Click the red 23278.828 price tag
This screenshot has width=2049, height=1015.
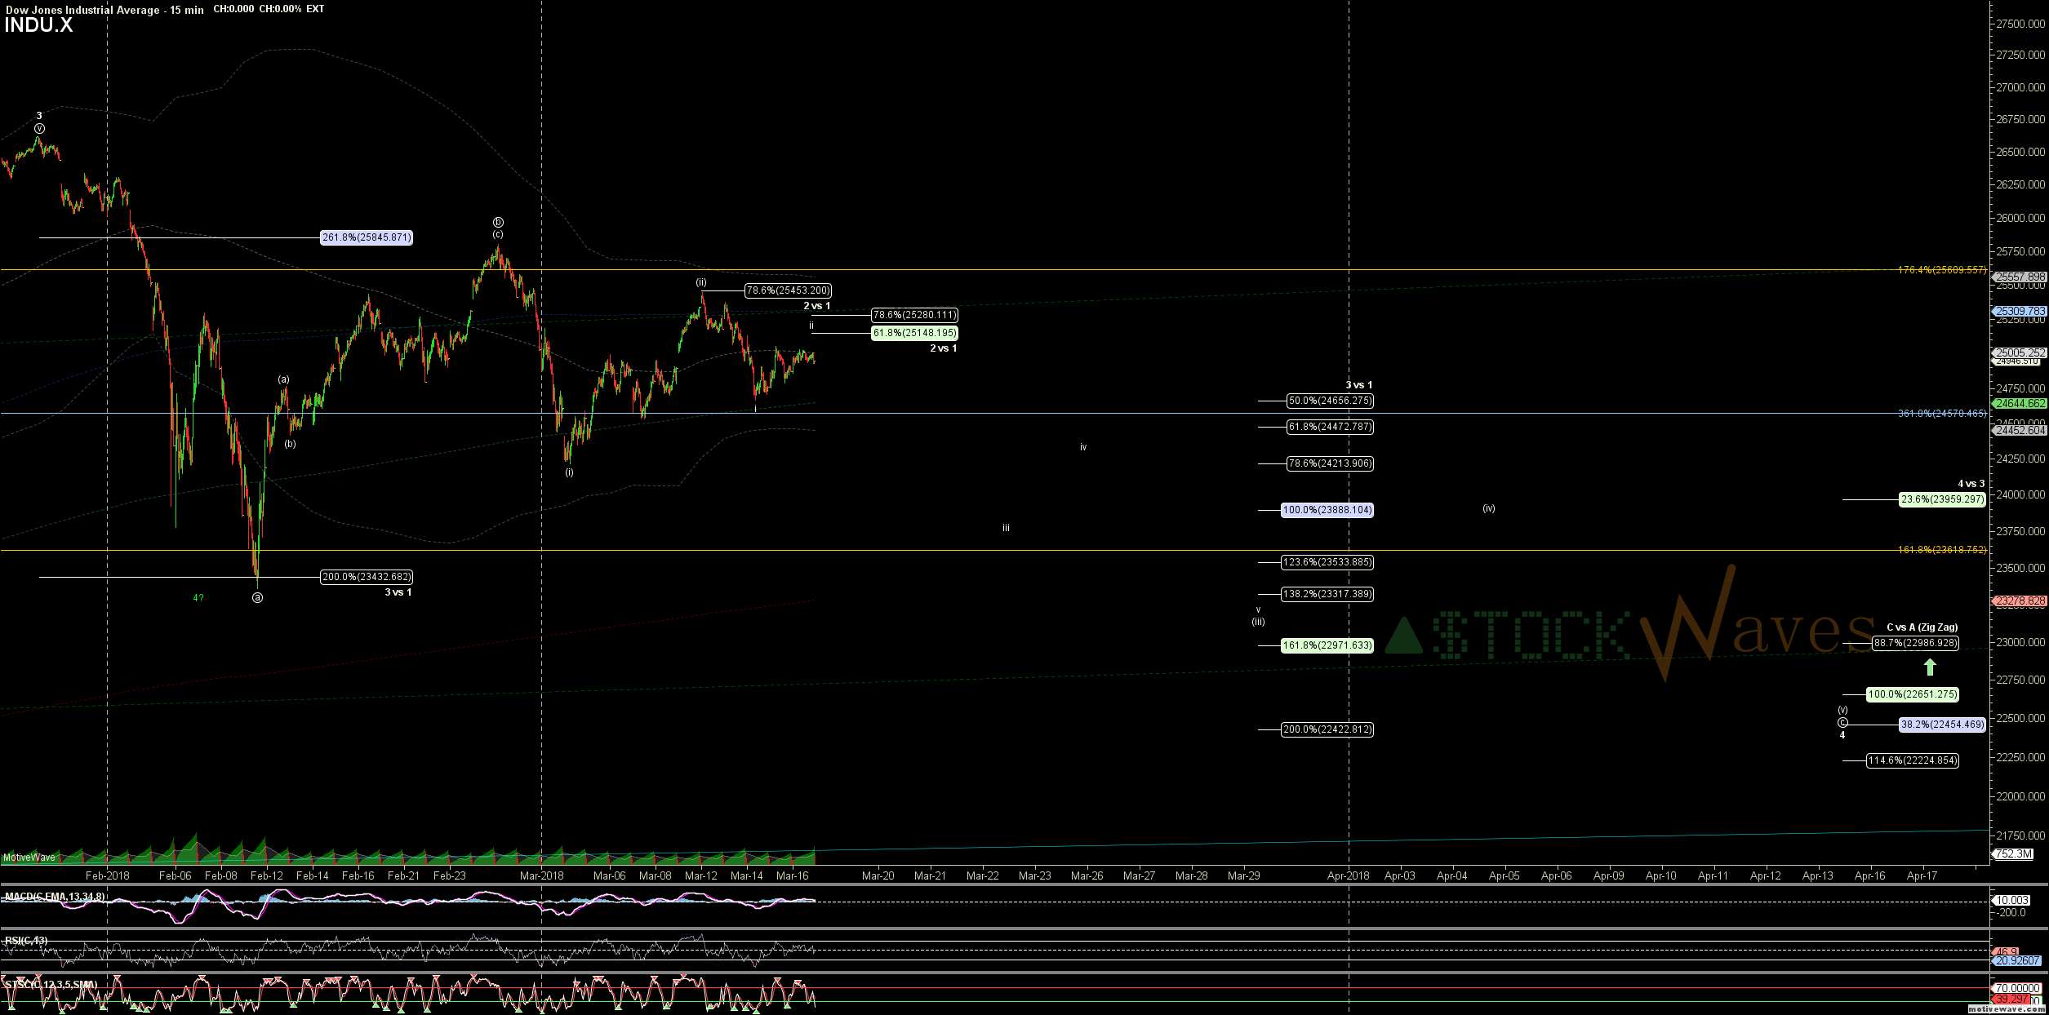click(x=2020, y=601)
